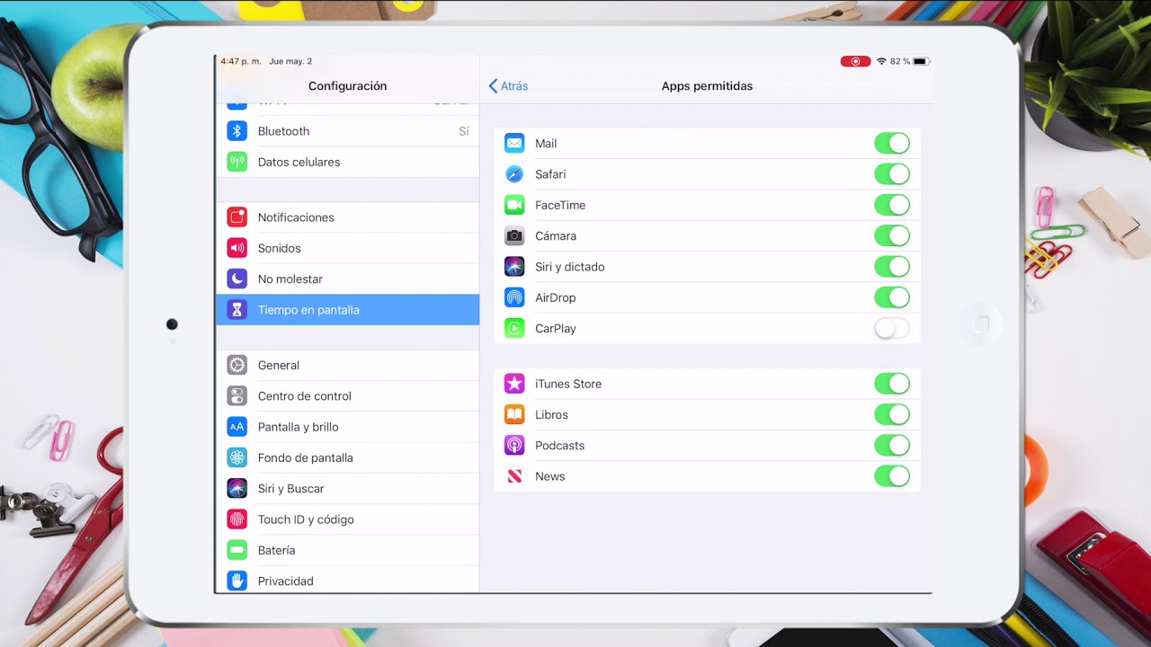Screen dimensions: 1151x647
Task: Tap the Sonidos speaker icon
Action: [236, 248]
